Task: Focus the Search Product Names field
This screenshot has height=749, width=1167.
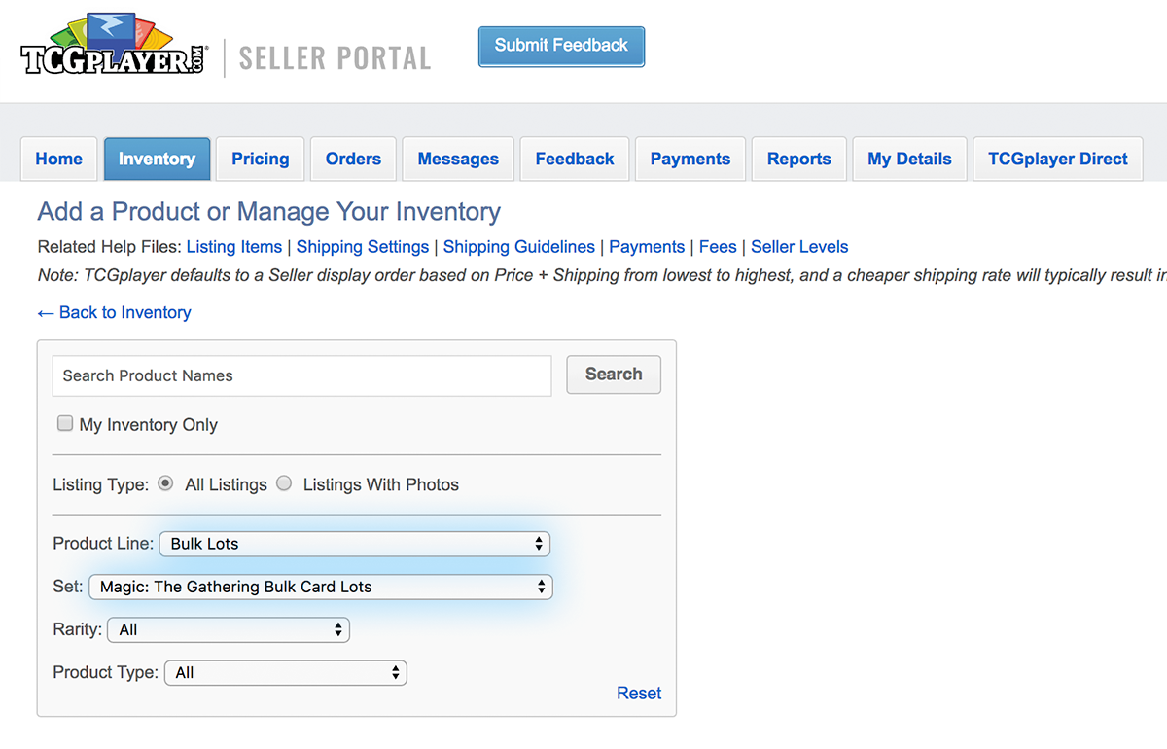Action: (301, 375)
